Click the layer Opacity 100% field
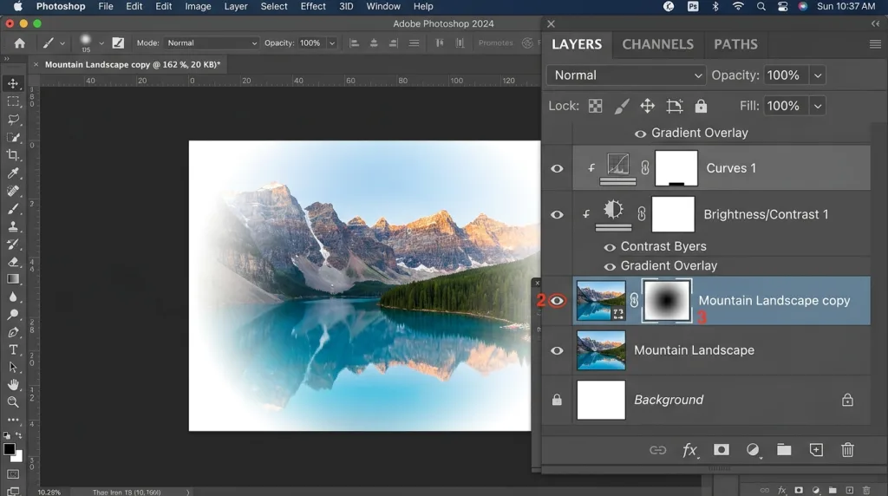This screenshot has width=888, height=496. click(x=785, y=75)
